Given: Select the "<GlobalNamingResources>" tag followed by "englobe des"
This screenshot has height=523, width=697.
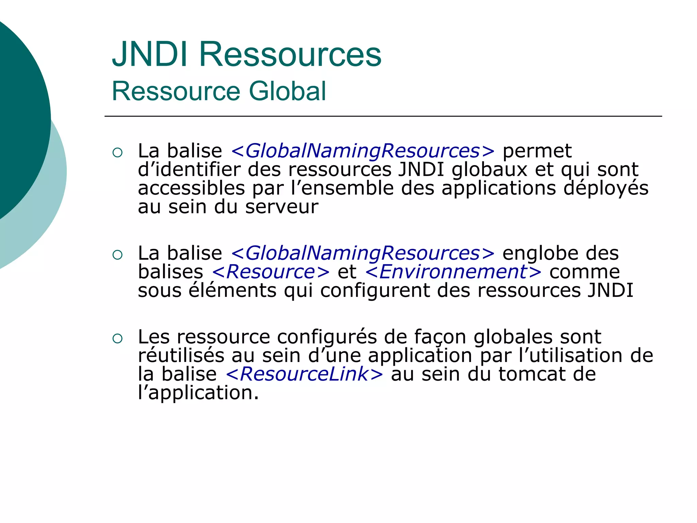Looking at the screenshot, I should [x=363, y=253].
